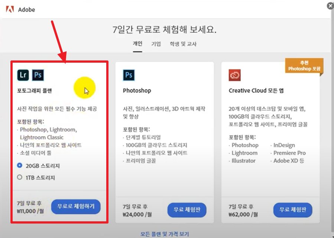This screenshot has width=334, height=238.
Task: Click the Creative Cloud icon in all-apps card
Action: (235, 75)
